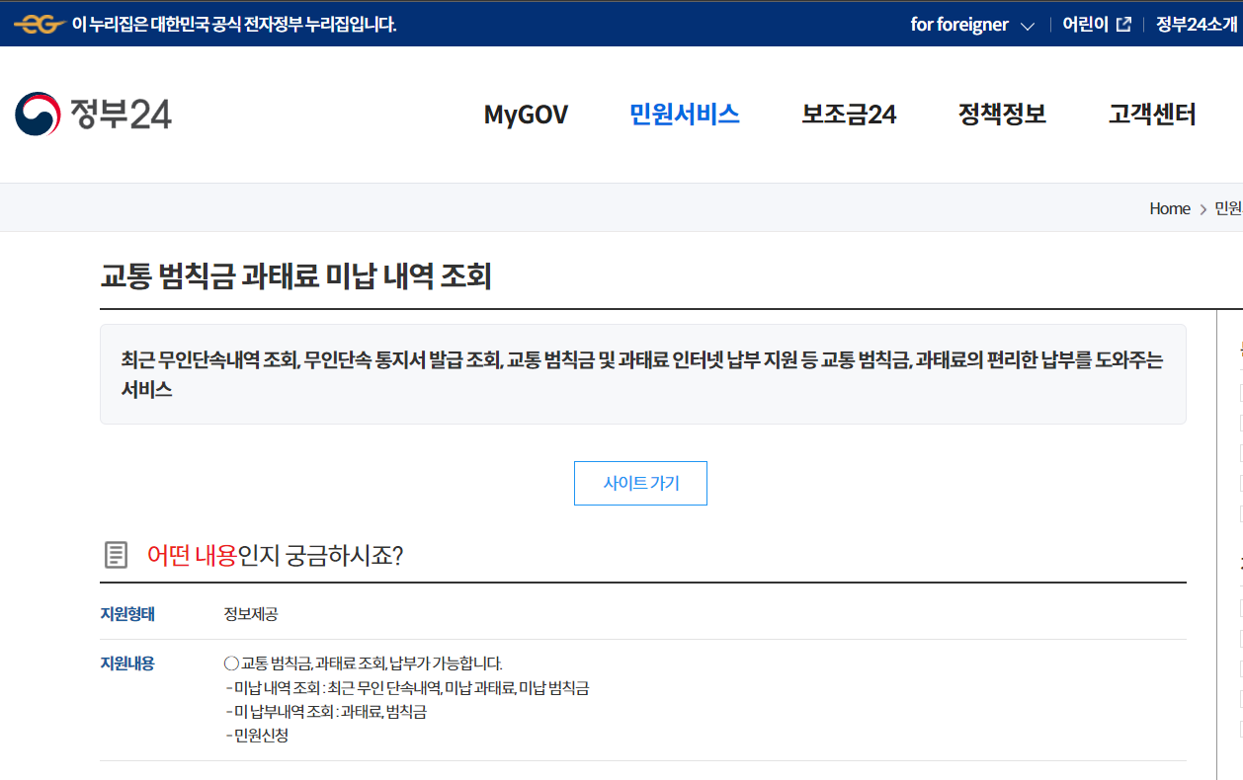Open the MyGOV menu

click(525, 115)
